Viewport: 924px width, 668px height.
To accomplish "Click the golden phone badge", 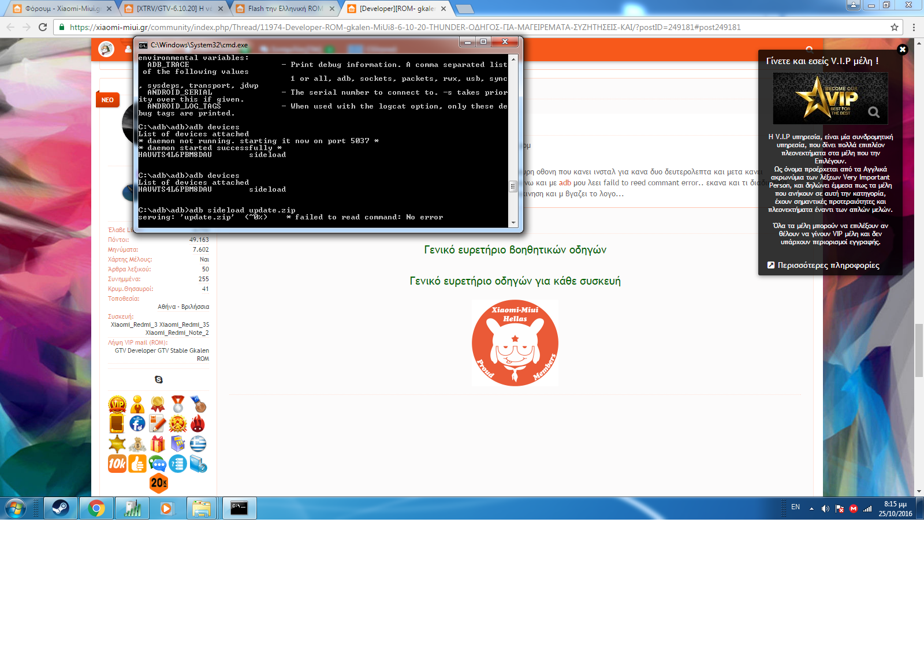I will (x=117, y=424).
